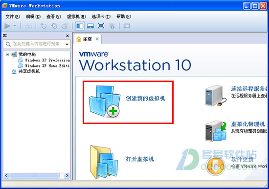The height and width of the screenshot is (189, 269).
Task: Open the 编辑 menu
Action: [33, 17]
